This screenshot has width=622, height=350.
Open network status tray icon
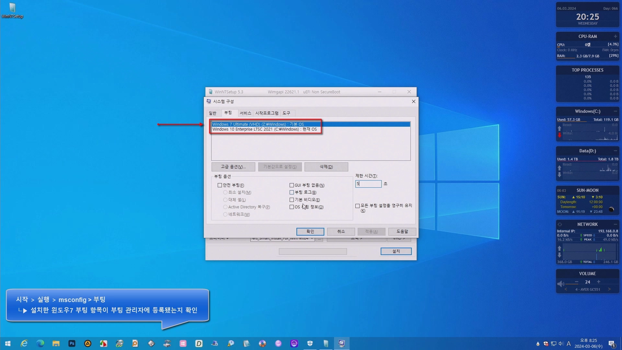pyautogui.click(x=554, y=344)
